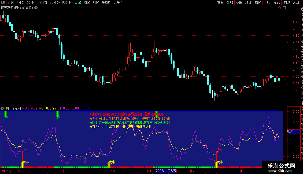This screenshot has width=303, height=174.
Task: Open the F10 company info
Action: tap(267, 2)
